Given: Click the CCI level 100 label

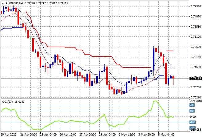Looking at the screenshot, I should pos(192,111).
